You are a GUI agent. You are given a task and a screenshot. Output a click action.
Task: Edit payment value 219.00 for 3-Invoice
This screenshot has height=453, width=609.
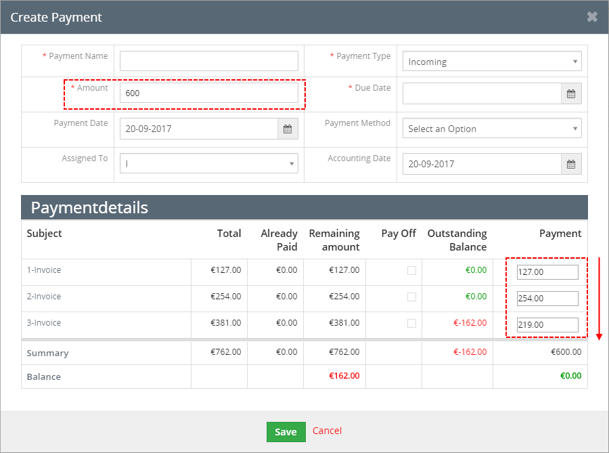click(x=547, y=325)
